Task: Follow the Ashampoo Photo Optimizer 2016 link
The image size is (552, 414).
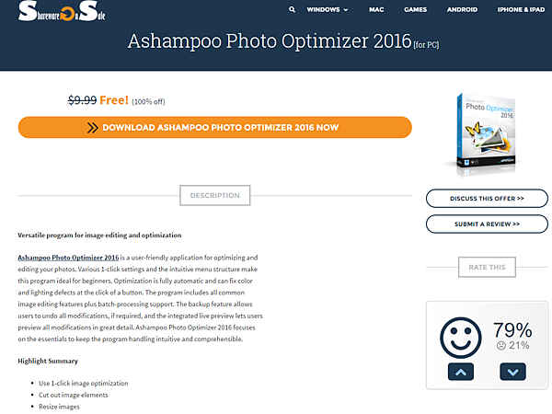Action: [68, 258]
